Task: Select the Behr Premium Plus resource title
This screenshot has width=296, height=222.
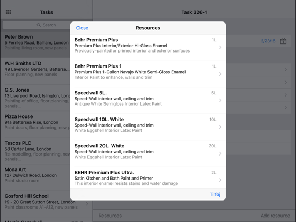Action: 96,40
